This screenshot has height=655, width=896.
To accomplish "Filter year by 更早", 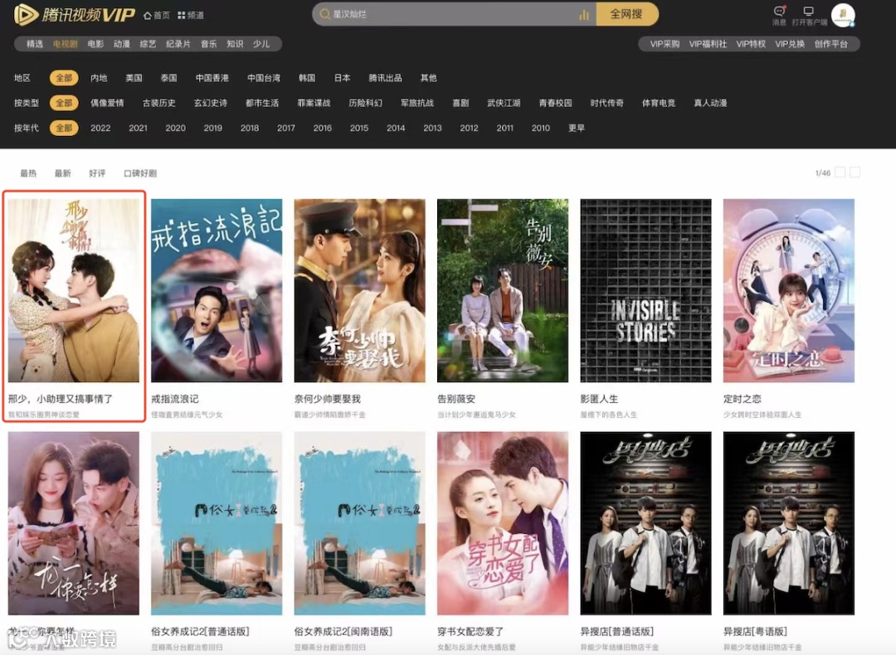I will coord(577,128).
